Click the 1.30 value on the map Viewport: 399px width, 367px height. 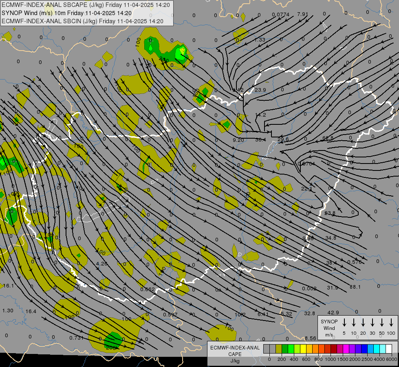pyautogui.click(x=8, y=311)
